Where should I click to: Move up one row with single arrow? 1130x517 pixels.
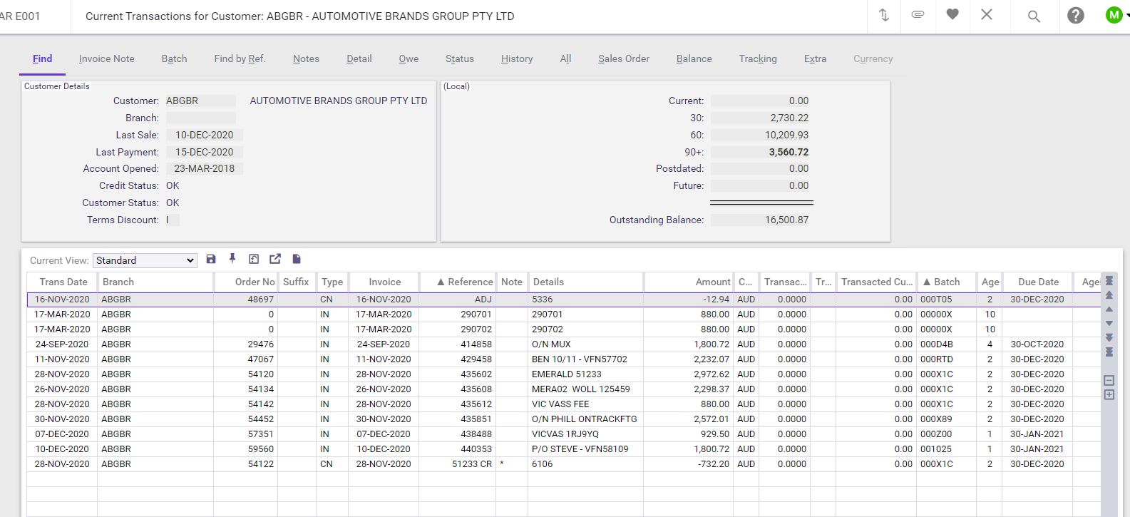[1109, 309]
